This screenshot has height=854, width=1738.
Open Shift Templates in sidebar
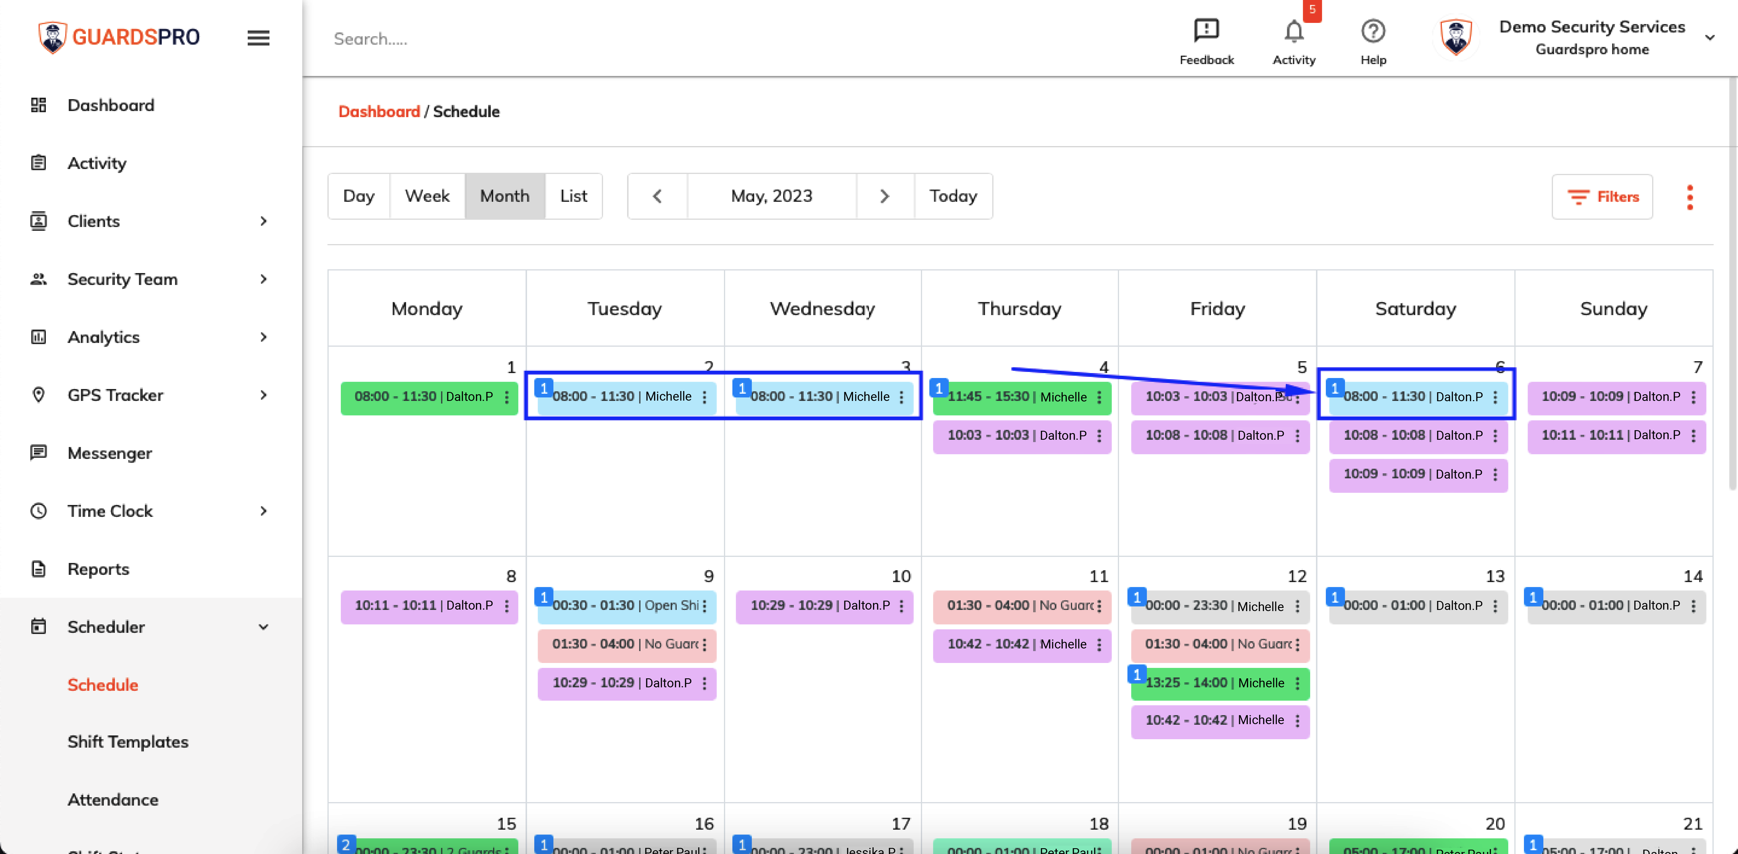(x=128, y=742)
